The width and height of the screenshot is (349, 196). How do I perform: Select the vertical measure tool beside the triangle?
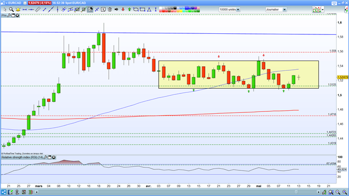point(156,9)
